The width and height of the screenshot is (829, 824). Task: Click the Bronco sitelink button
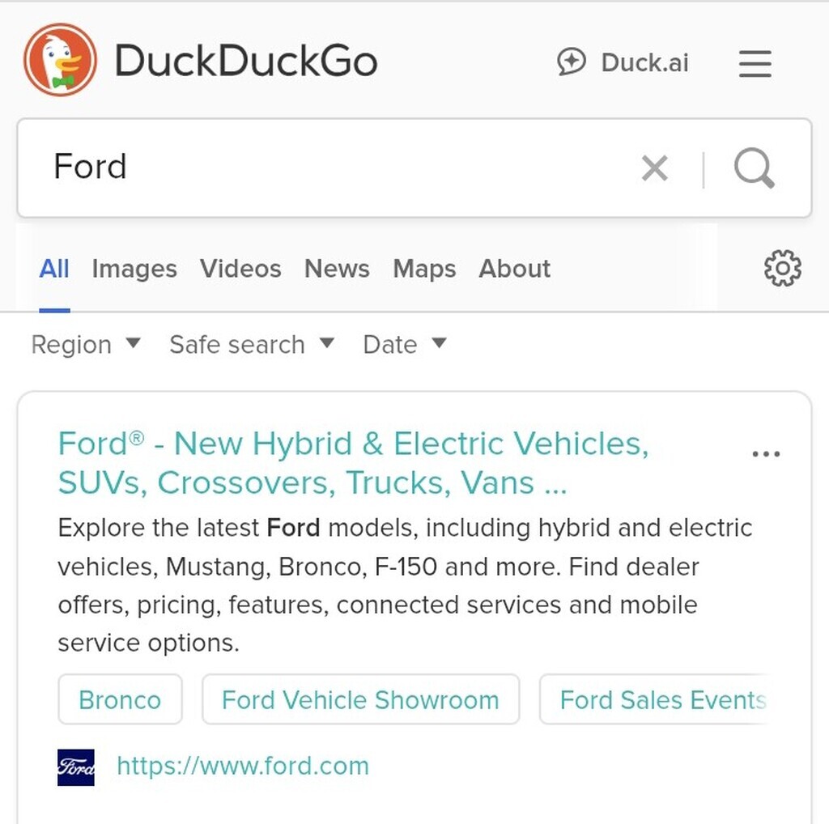tap(120, 700)
